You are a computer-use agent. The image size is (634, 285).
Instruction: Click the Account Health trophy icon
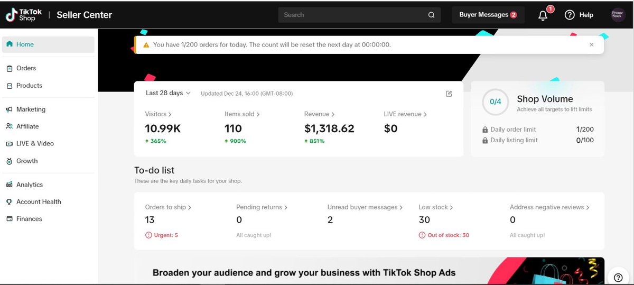tap(10, 201)
